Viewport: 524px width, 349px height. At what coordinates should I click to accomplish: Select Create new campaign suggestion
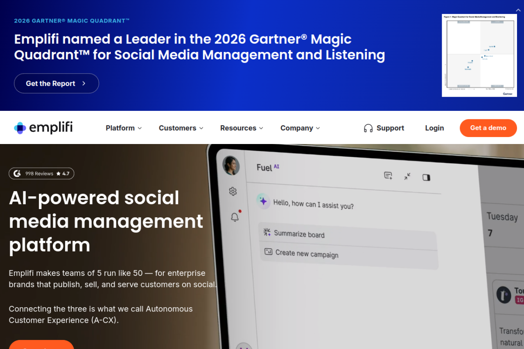(349, 257)
